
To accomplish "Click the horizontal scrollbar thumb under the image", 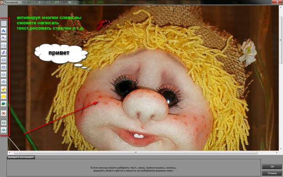I will (136, 152).
